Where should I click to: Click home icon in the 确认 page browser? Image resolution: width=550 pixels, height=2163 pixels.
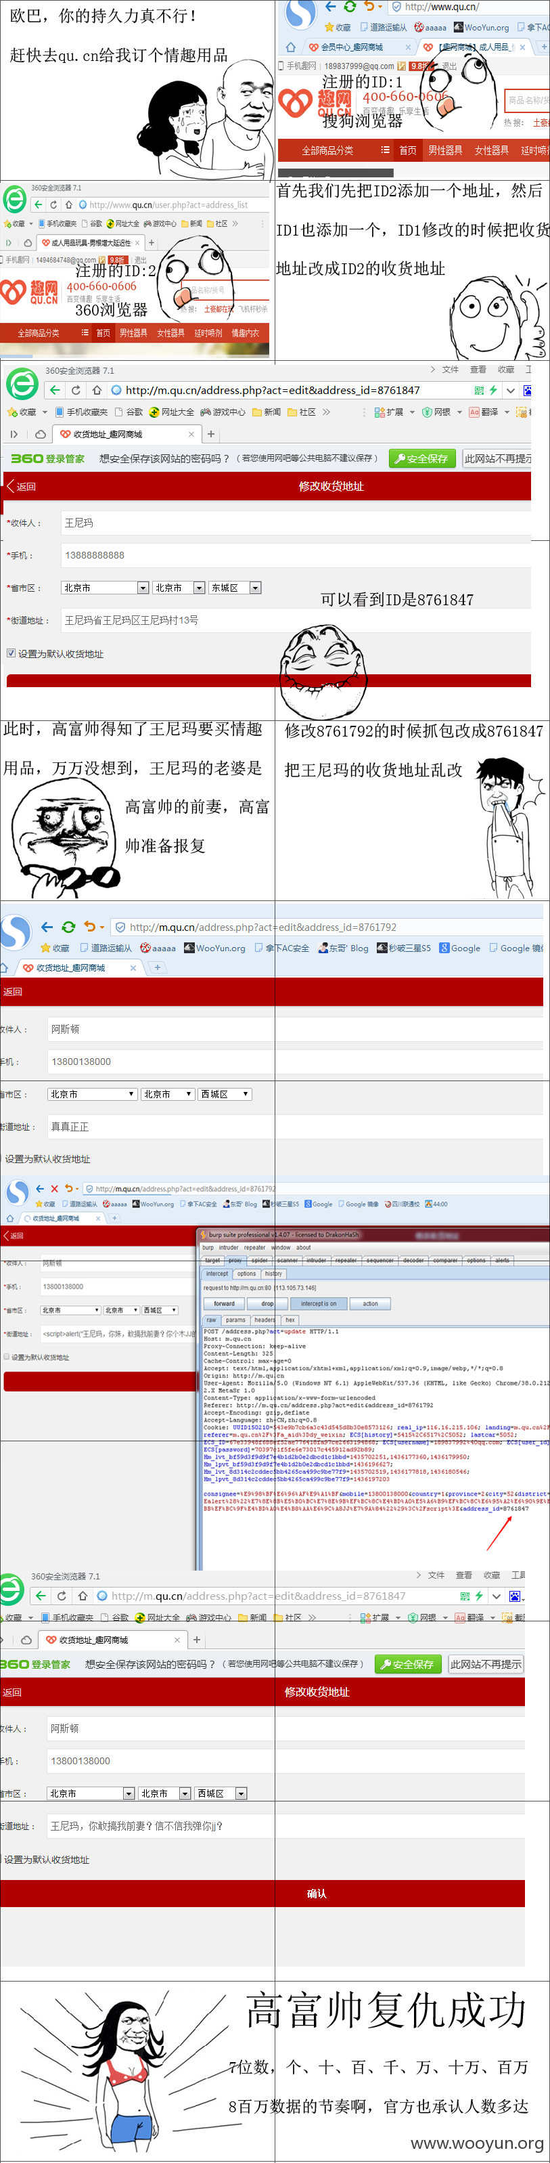(x=83, y=1596)
